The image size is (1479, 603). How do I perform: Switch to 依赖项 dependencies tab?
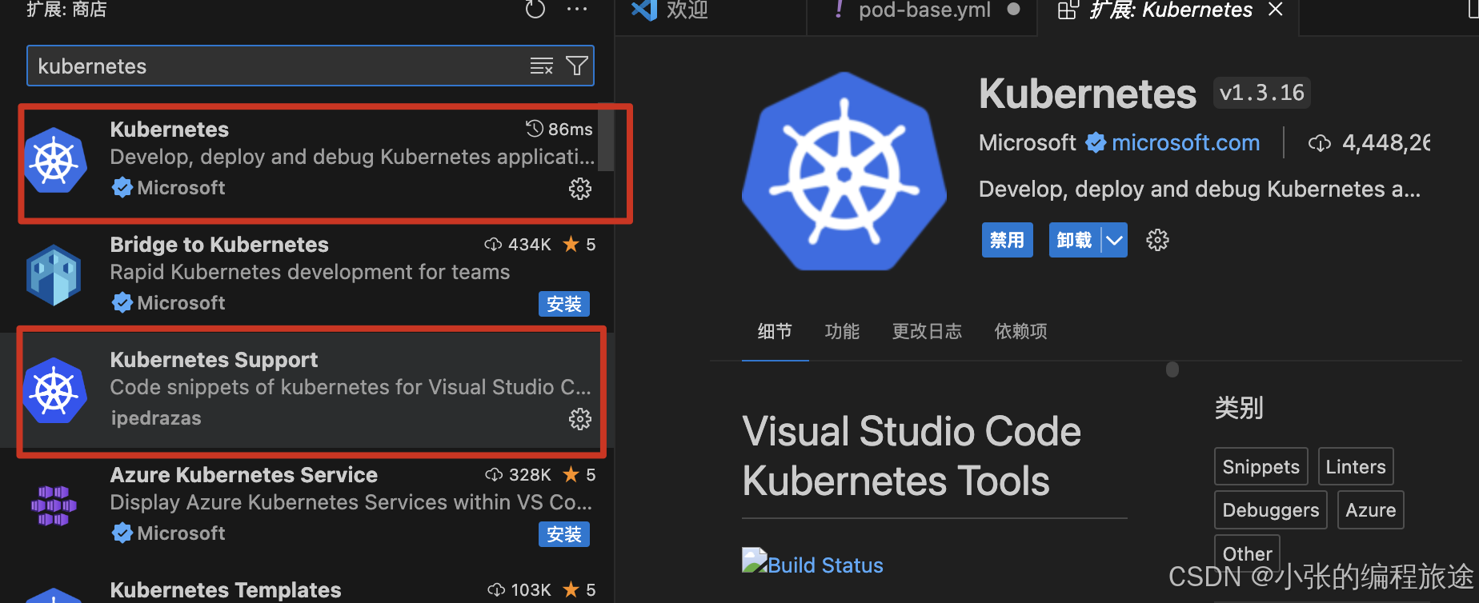[1020, 331]
